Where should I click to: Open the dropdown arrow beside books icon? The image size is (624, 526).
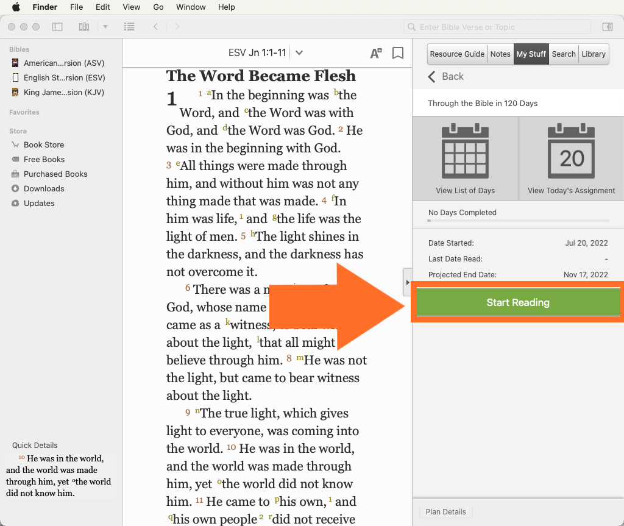(105, 27)
